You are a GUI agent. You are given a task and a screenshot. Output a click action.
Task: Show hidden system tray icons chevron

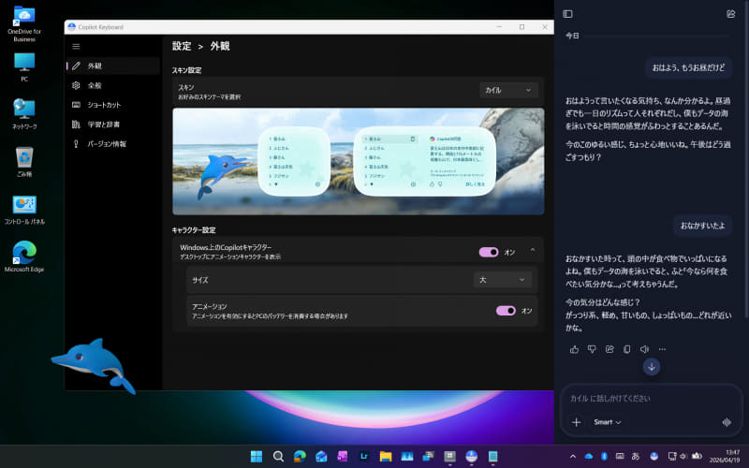coord(573,457)
